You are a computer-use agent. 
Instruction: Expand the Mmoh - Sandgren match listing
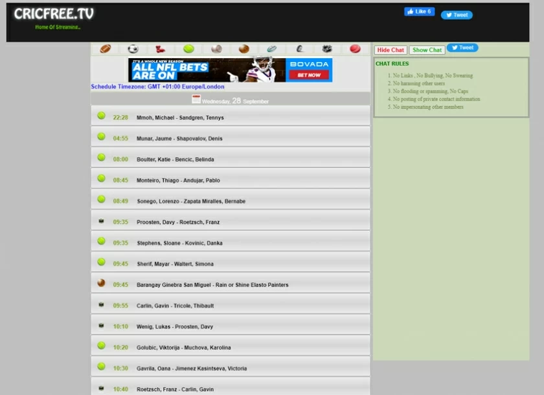pos(230,118)
